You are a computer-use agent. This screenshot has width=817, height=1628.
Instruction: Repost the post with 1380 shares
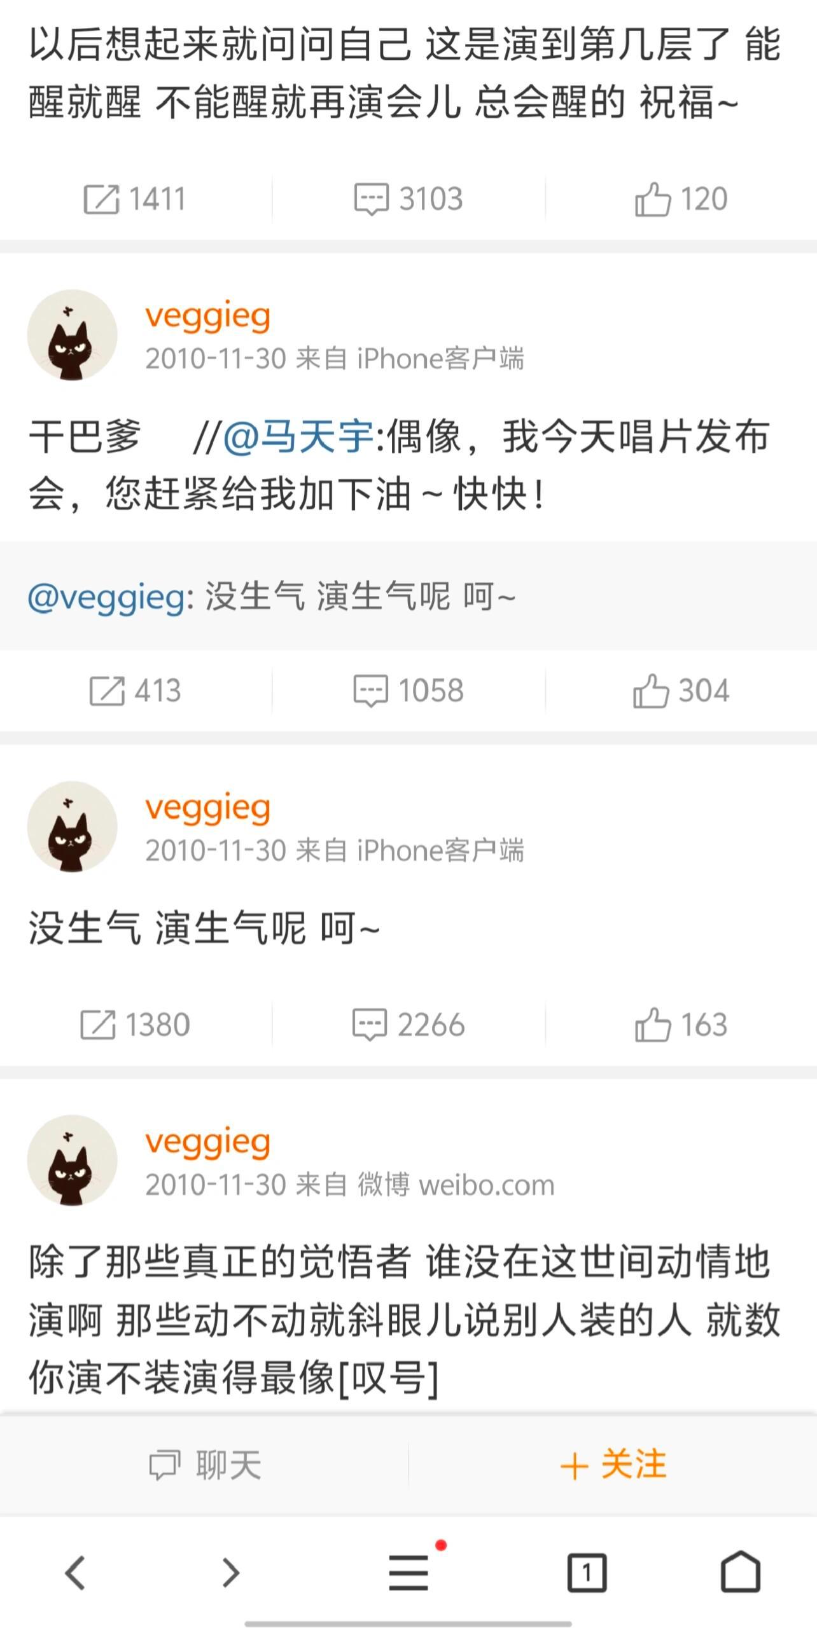(x=136, y=1024)
